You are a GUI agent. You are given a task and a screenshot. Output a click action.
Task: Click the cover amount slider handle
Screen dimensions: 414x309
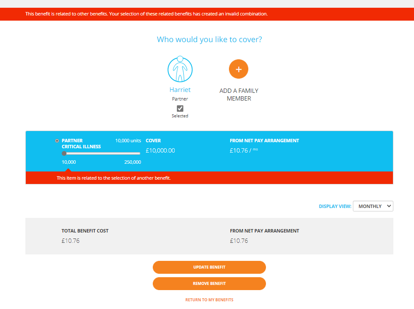coord(64,153)
